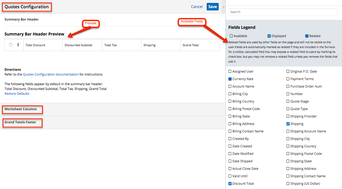Select the Total Discount preview column
The image size is (342, 189).
click(43, 45)
